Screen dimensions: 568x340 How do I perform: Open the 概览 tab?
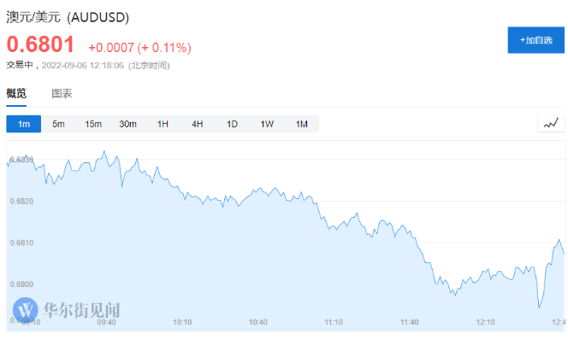16,93
